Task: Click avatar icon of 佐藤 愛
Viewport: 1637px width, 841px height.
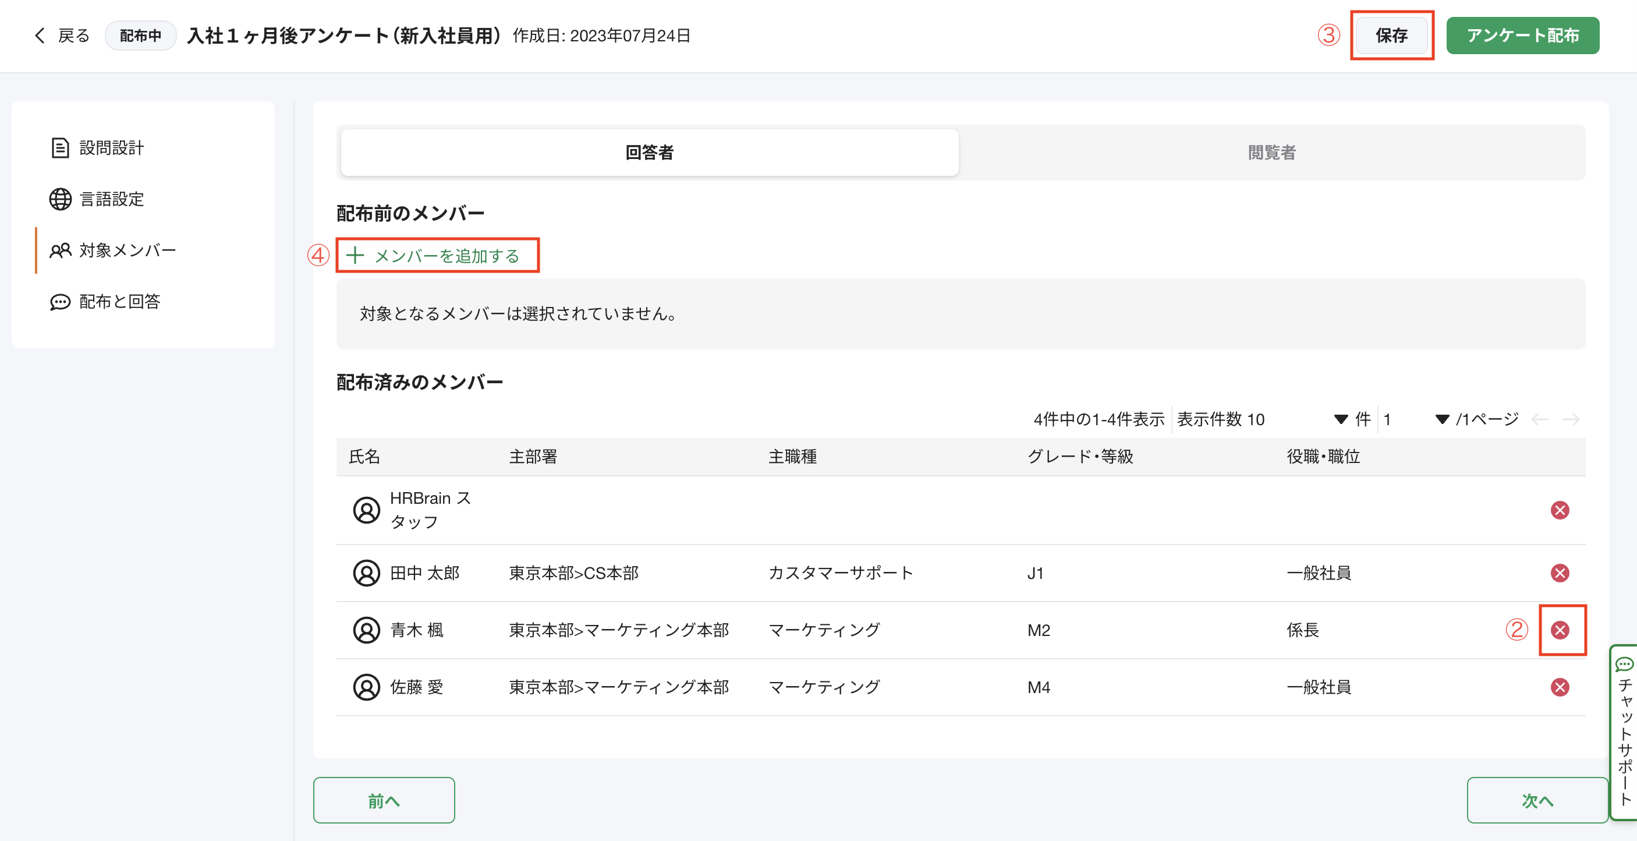Action: tap(366, 687)
